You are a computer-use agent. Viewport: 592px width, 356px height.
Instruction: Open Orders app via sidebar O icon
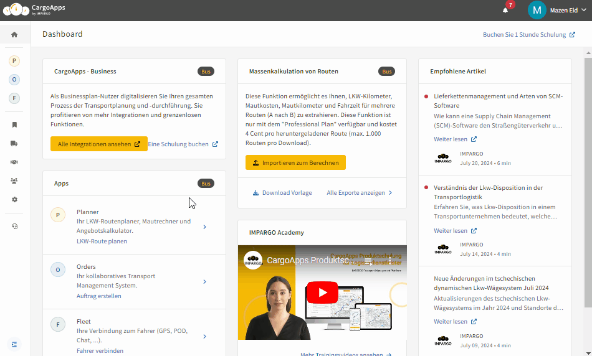coord(14,80)
